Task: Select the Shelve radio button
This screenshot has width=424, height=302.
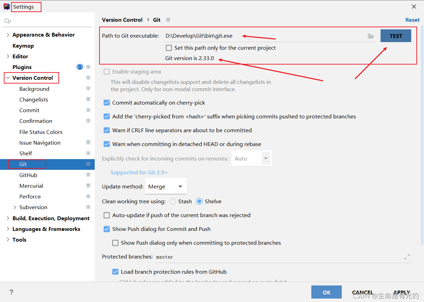Action: pos(199,201)
